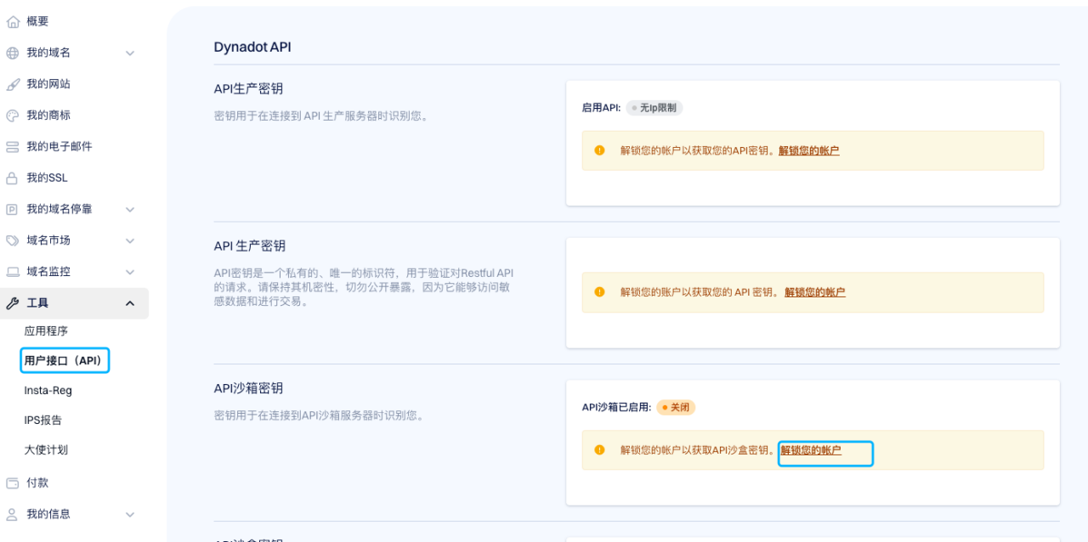The height and width of the screenshot is (542, 1088).
Task: Click warning icon in API生产密钥 notice
Action: click(x=599, y=150)
